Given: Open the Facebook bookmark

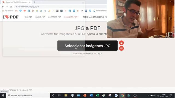Looking at the screenshot, I should coord(21,11).
